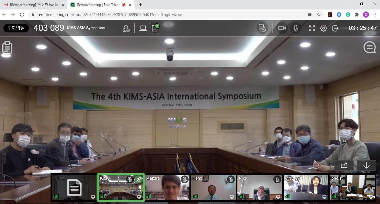
Task: Click the camera permission icon in address bar
Action: pyautogui.click(x=310, y=15)
